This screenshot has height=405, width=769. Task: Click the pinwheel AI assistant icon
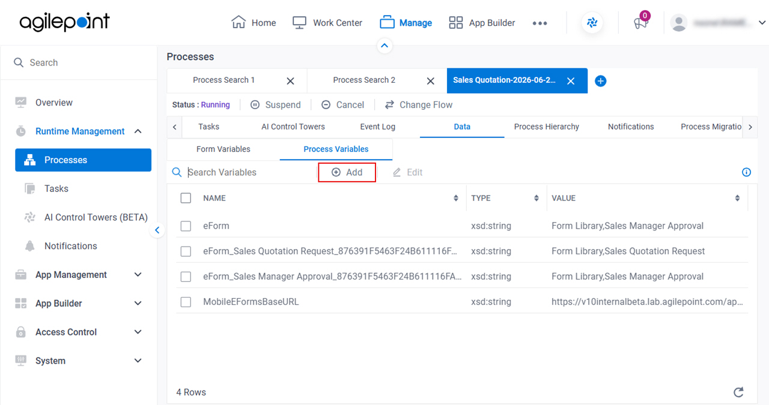pyautogui.click(x=592, y=23)
